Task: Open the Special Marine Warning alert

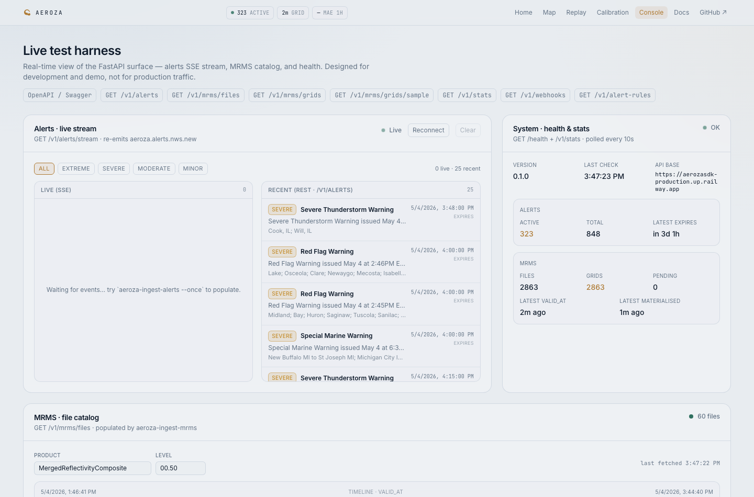Action: coord(371,346)
